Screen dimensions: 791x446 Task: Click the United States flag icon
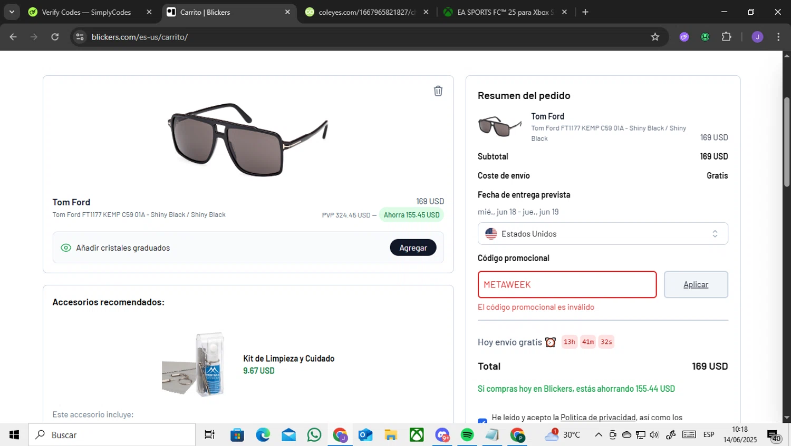[x=491, y=234]
